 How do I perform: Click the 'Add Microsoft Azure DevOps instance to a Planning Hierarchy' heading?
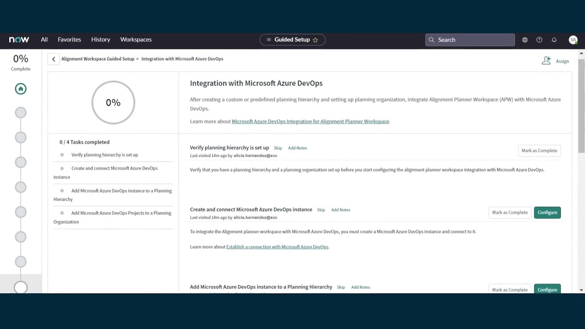point(261,287)
